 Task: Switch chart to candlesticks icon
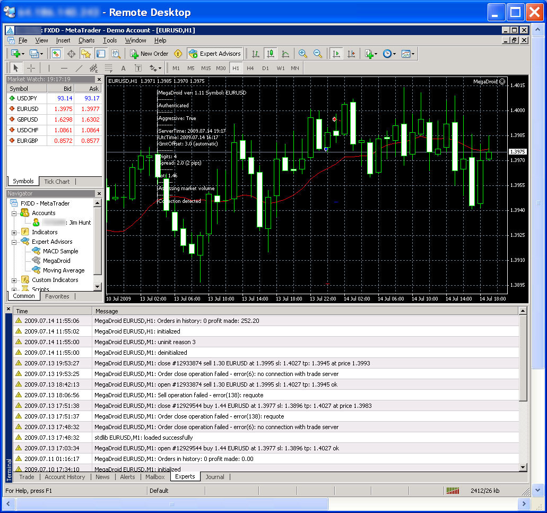(271, 54)
